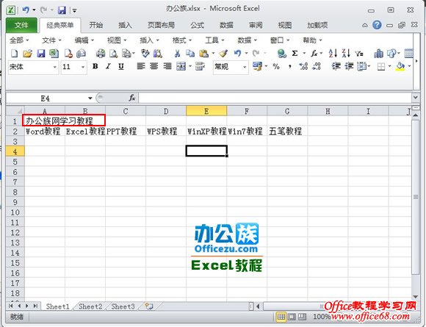The height and width of the screenshot is (327, 426).
Task: Toggle Bold formatting
Action: click(x=95, y=66)
